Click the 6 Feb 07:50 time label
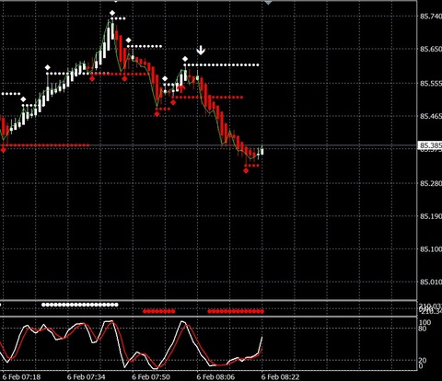This screenshot has height=381, width=442. point(151,376)
